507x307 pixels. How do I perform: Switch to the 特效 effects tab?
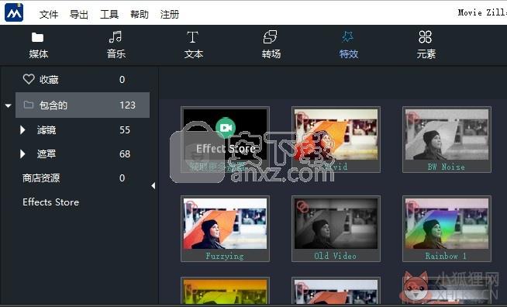tap(349, 45)
